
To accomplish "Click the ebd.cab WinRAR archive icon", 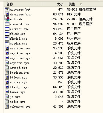I will (7, 19).
